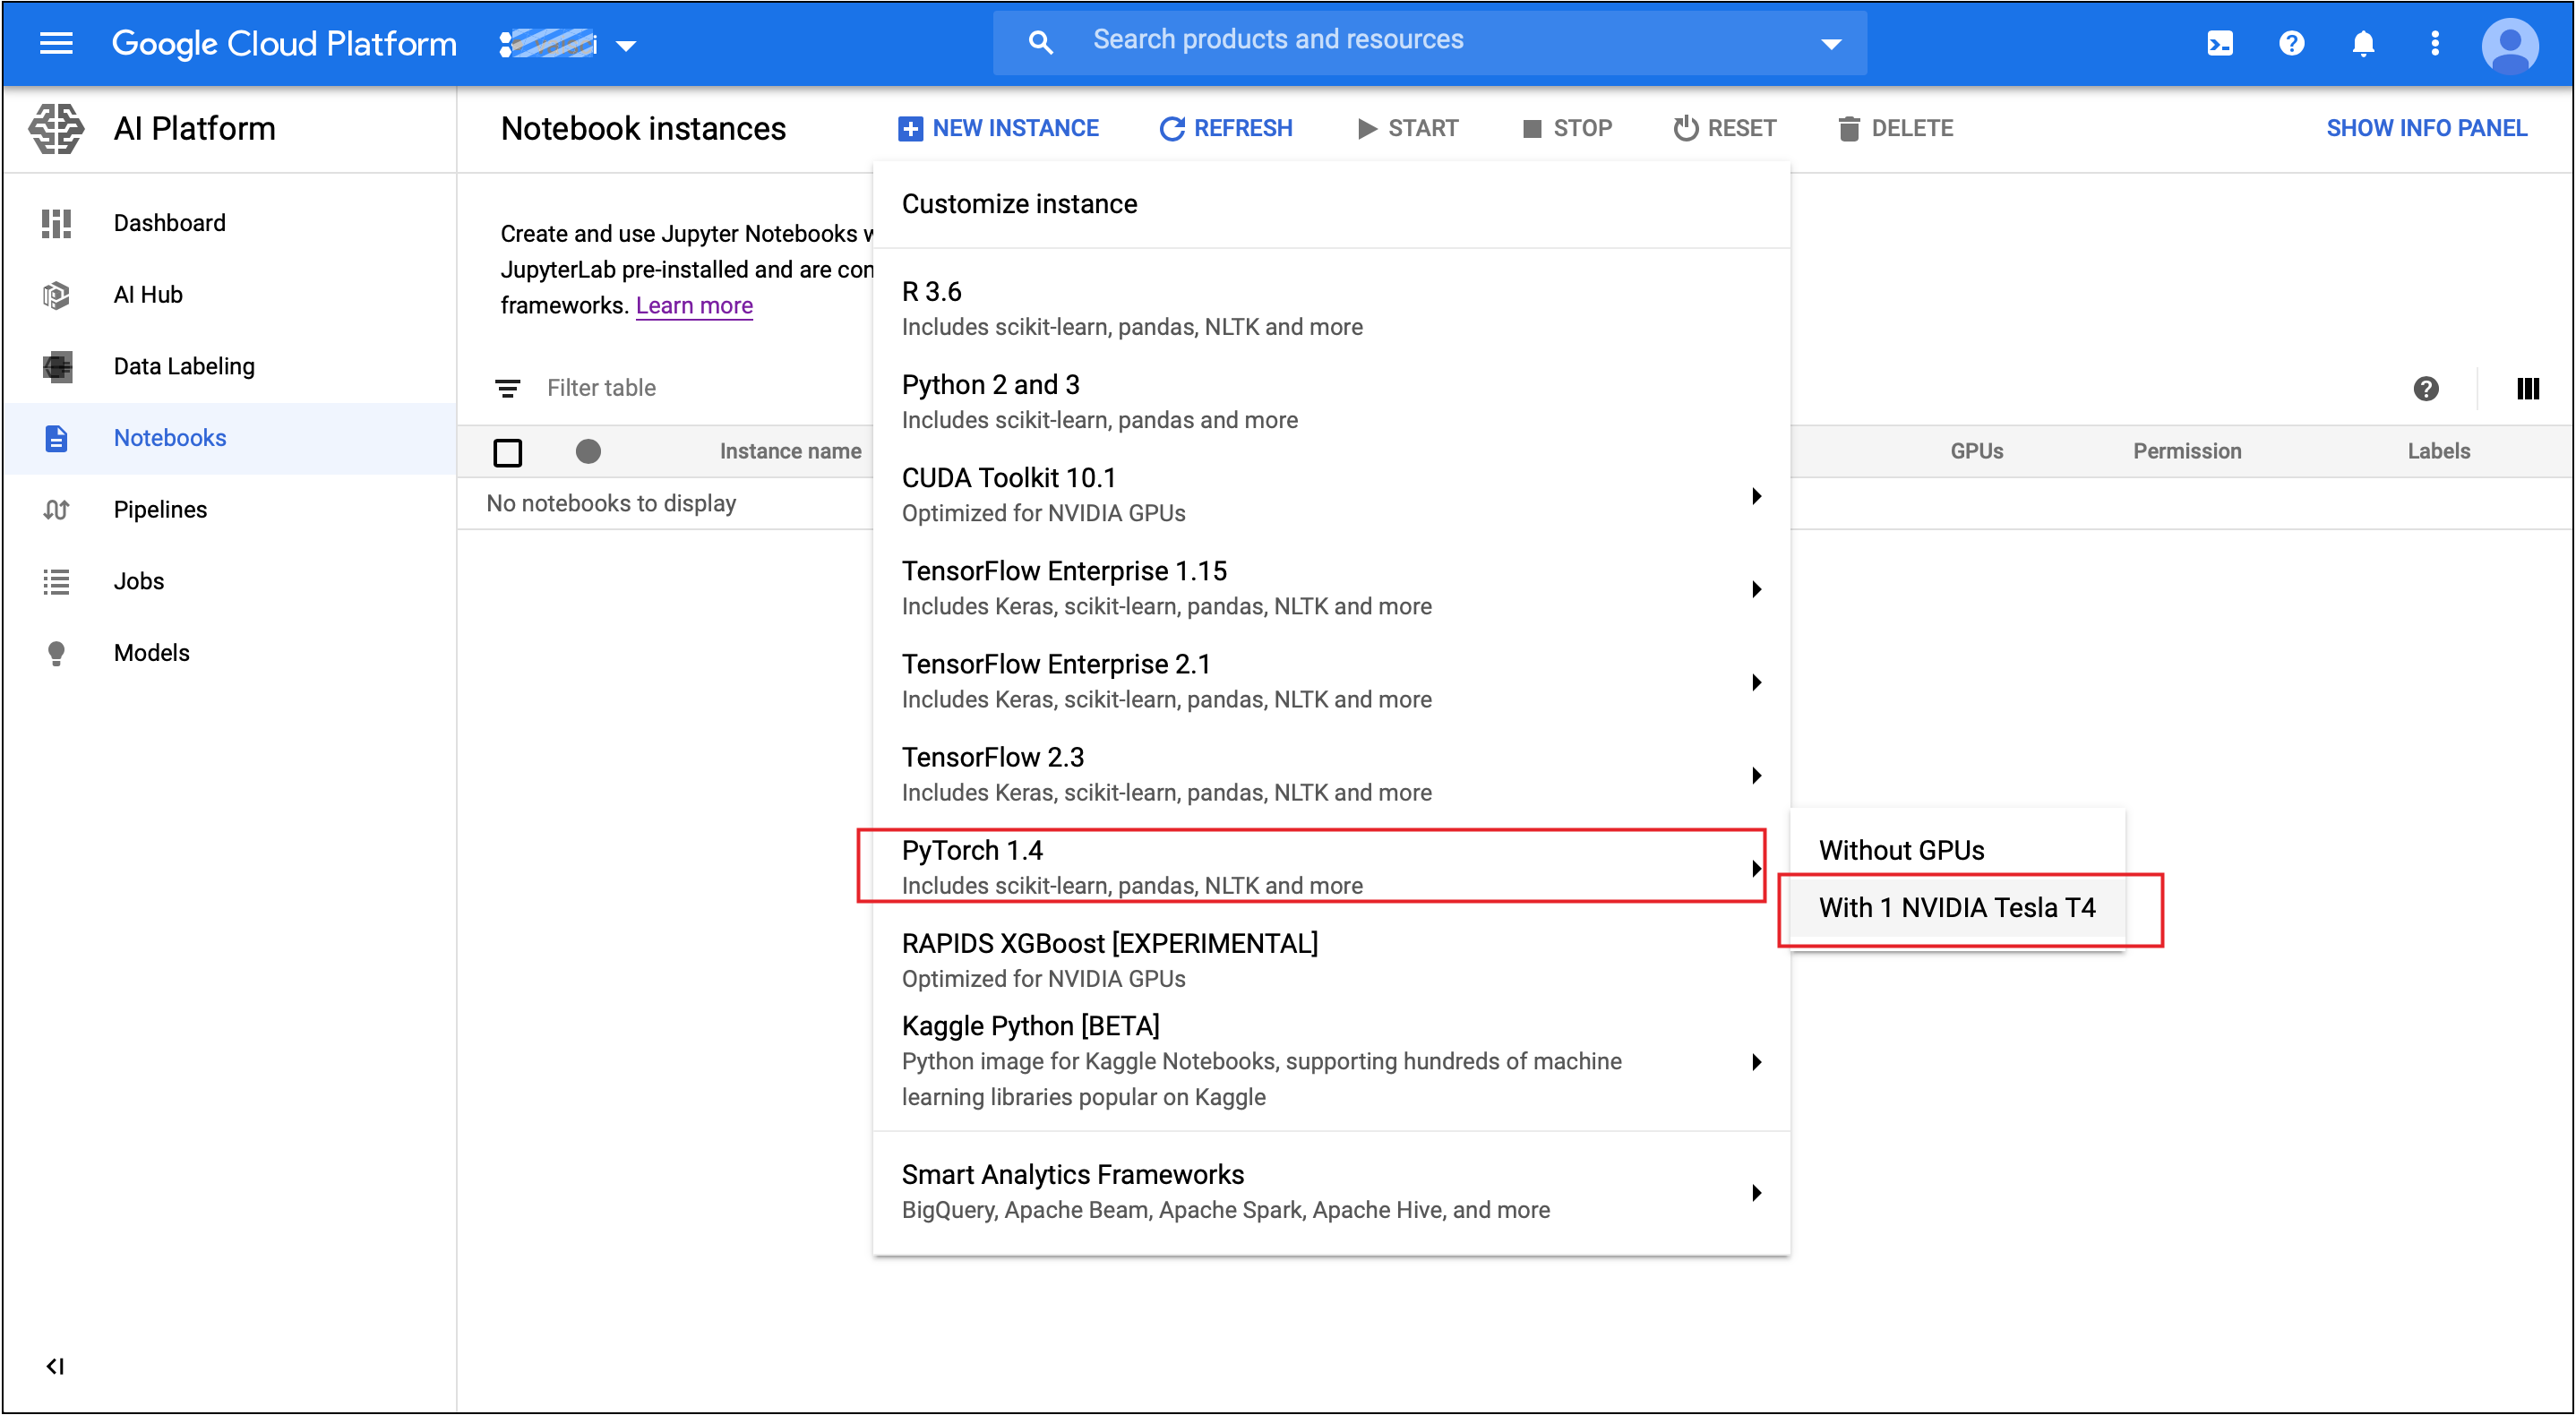Click the status circle column header

click(x=588, y=452)
